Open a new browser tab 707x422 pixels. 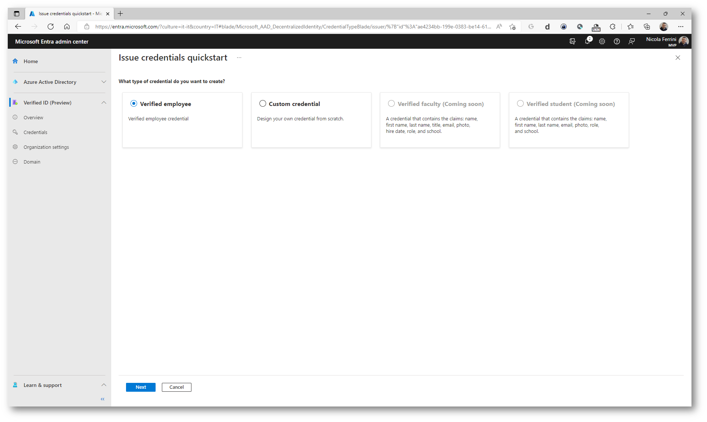[120, 14]
